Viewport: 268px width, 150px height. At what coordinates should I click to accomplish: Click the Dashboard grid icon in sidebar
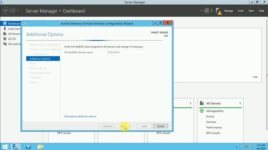5,23
